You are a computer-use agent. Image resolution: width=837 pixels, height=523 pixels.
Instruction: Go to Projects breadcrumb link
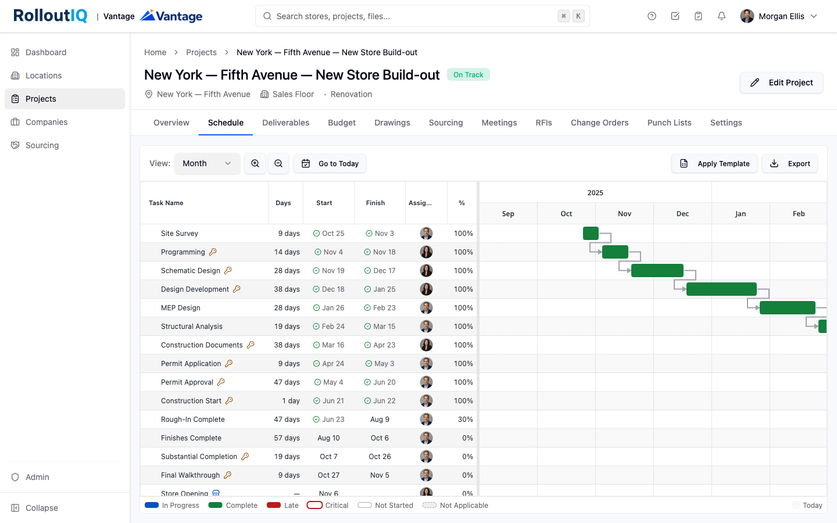(201, 52)
